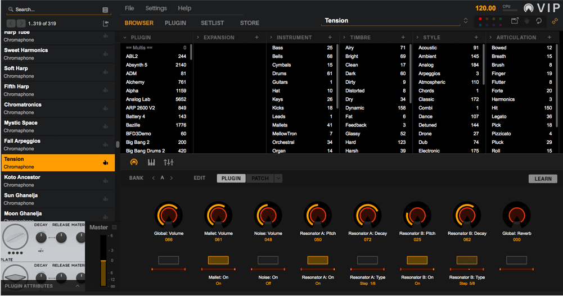Expand the TIMBRE column chevron
This screenshot has width=563, height=296.
(344, 37)
